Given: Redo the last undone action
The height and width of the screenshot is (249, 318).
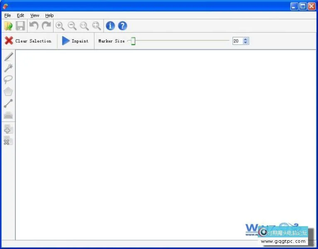Looking at the screenshot, I should point(46,26).
